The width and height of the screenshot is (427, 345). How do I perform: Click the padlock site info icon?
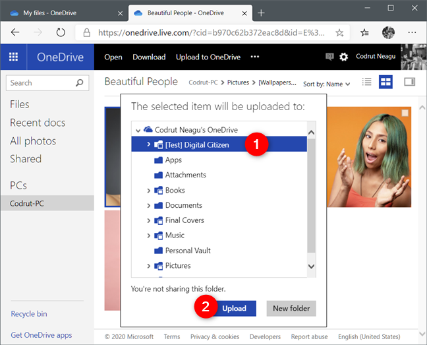[87, 33]
